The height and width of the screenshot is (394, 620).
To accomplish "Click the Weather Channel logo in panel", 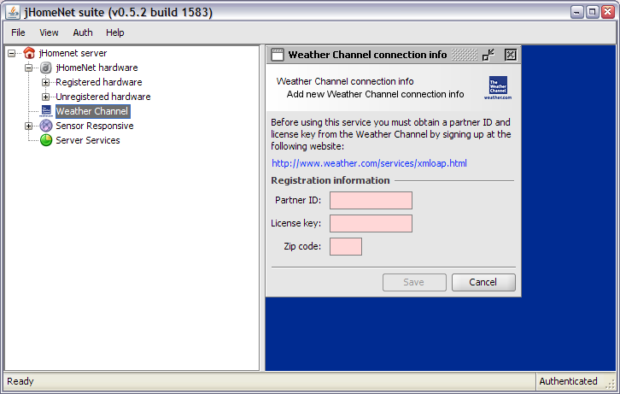I will (498, 87).
